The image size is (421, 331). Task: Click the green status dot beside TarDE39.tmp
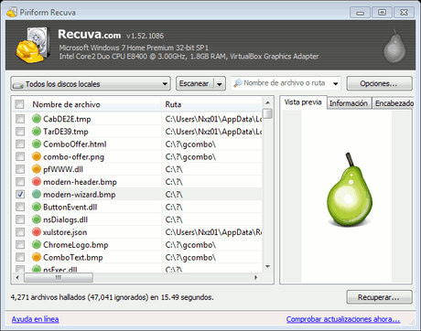pyautogui.click(x=37, y=131)
